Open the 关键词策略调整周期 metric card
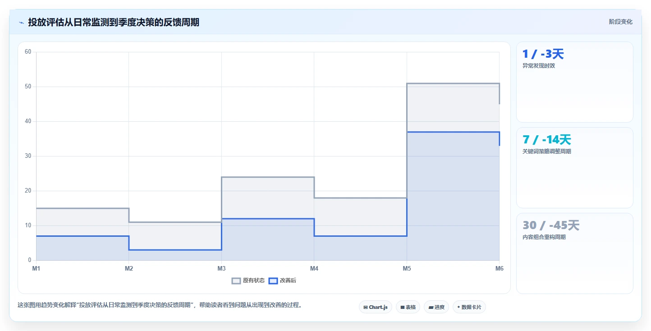 [x=575, y=168]
